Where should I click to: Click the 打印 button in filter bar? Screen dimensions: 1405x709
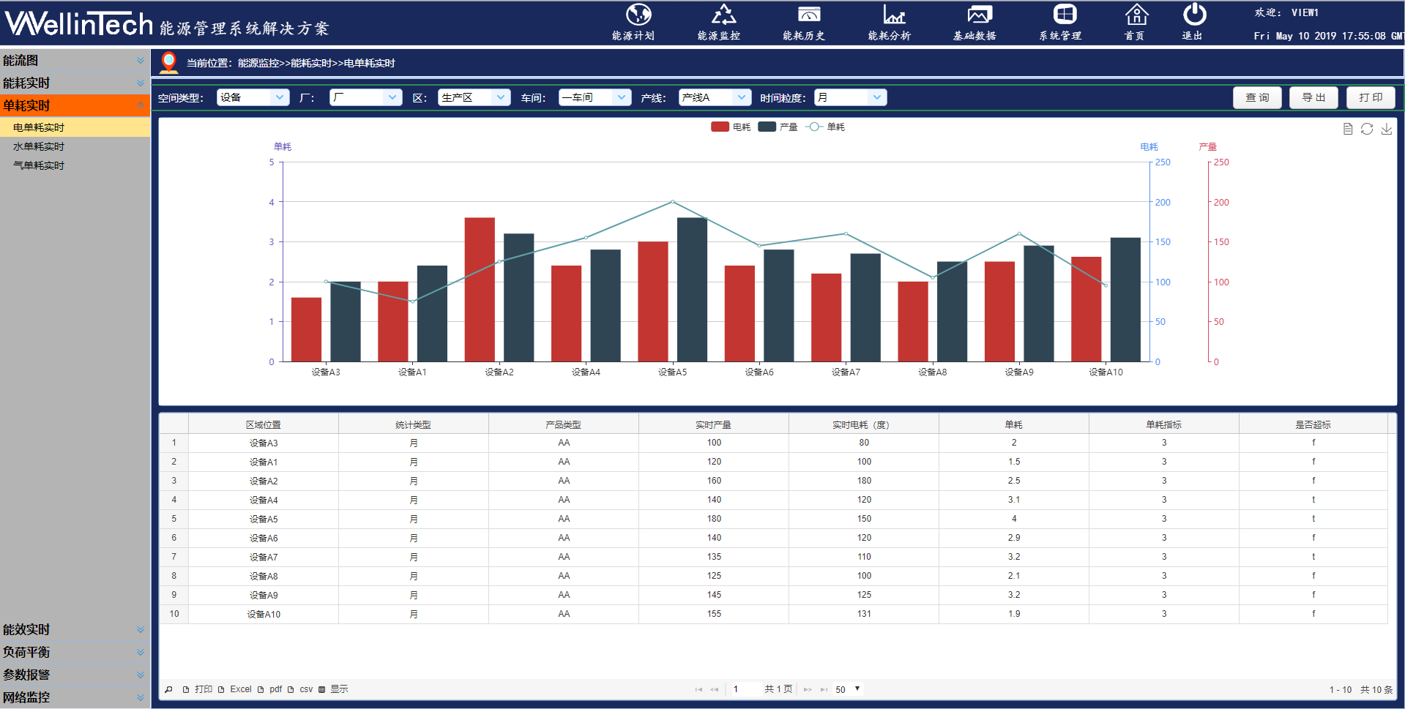click(x=1371, y=97)
